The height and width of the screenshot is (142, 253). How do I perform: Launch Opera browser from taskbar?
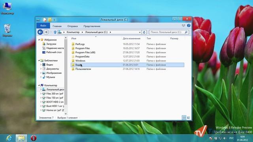[34, 138]
